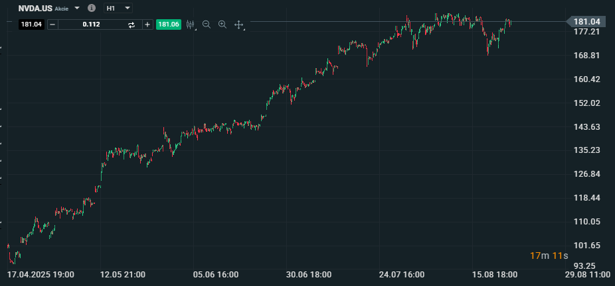Zoom in the chart with magnifier plus

222,24
